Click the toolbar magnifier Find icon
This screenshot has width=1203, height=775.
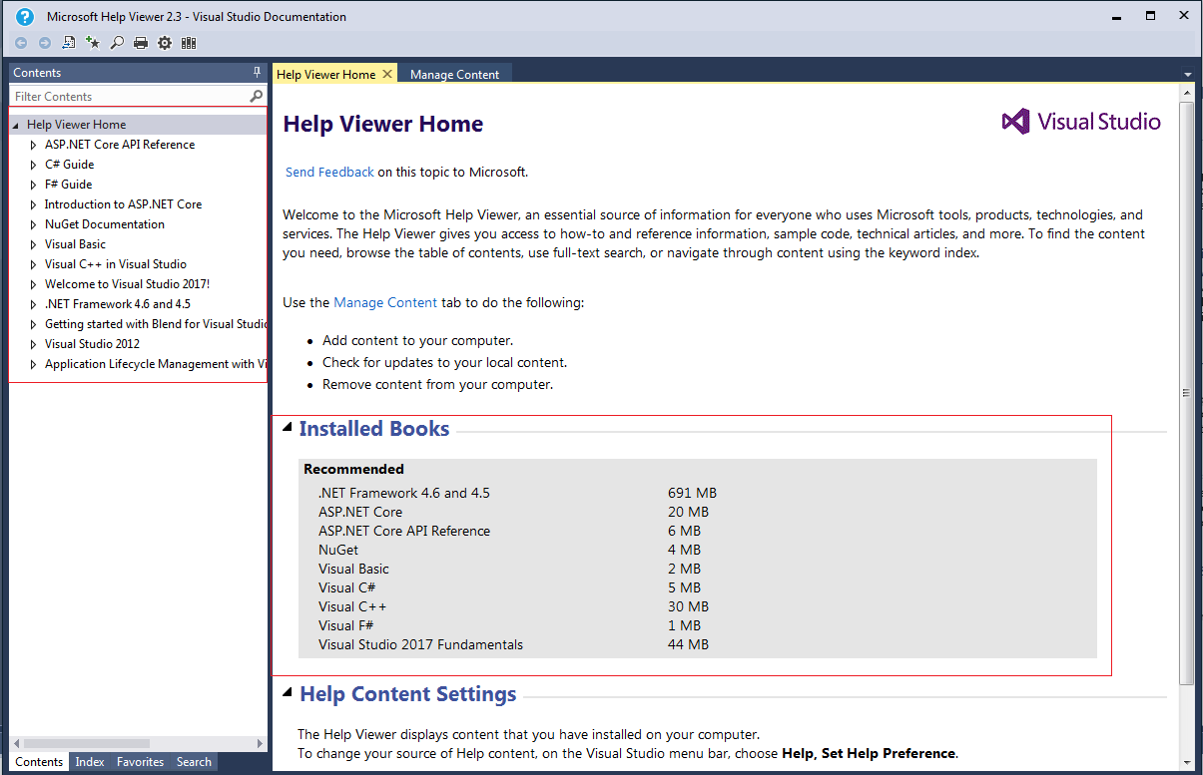pos(117,43)
